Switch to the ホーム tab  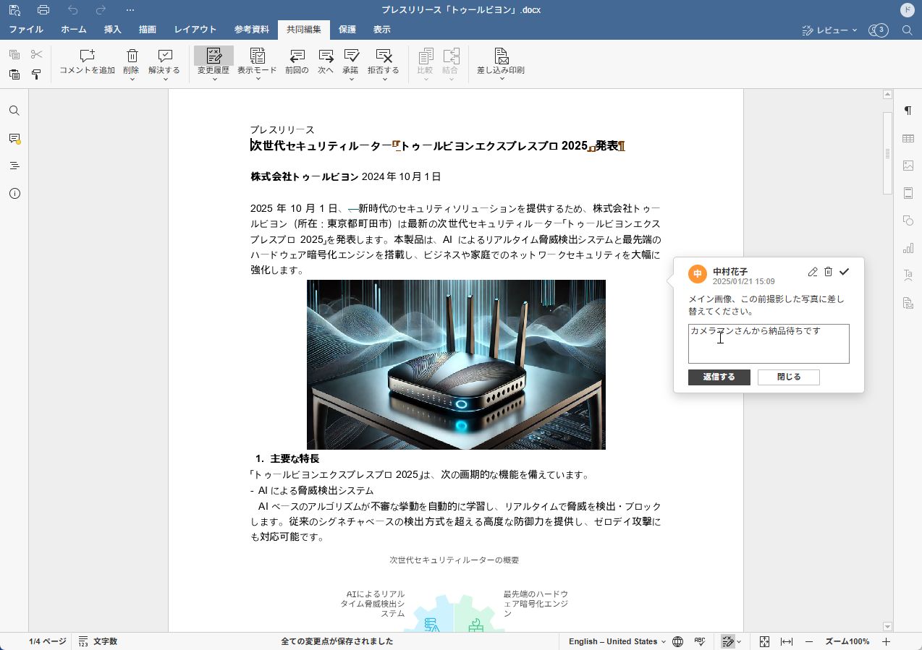(x=73, y=30)
